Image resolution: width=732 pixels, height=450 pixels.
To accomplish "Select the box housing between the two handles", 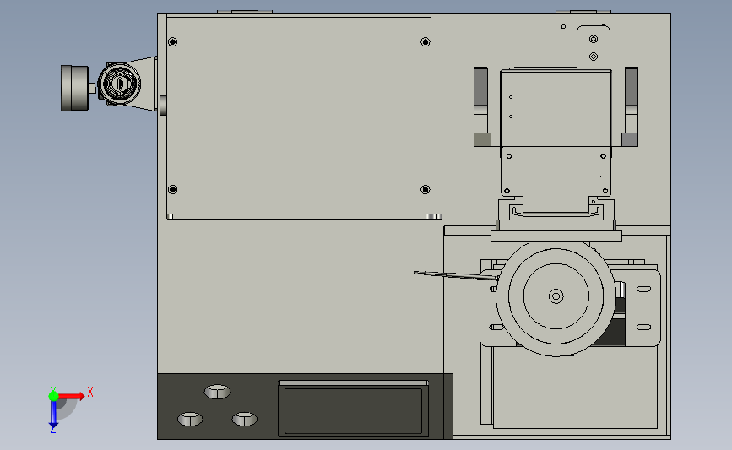I will (556, 108).
